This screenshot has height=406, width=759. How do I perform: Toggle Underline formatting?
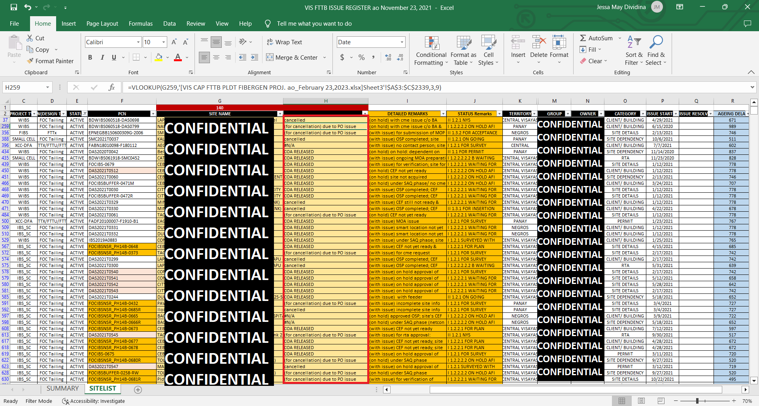click(x=114, y=57)
